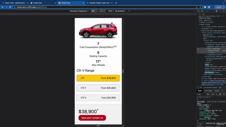This screenshot has width=226, height=127.
Task: Select component-navbar in the breadcrumb
Action: [210, 87]
